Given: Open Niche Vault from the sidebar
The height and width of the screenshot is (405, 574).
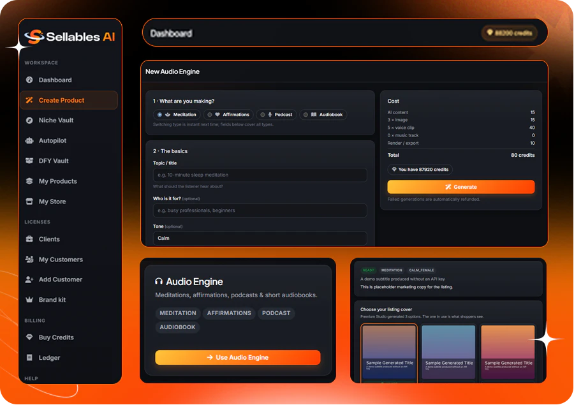Looking at the screenshot, I should coord(69,120).
